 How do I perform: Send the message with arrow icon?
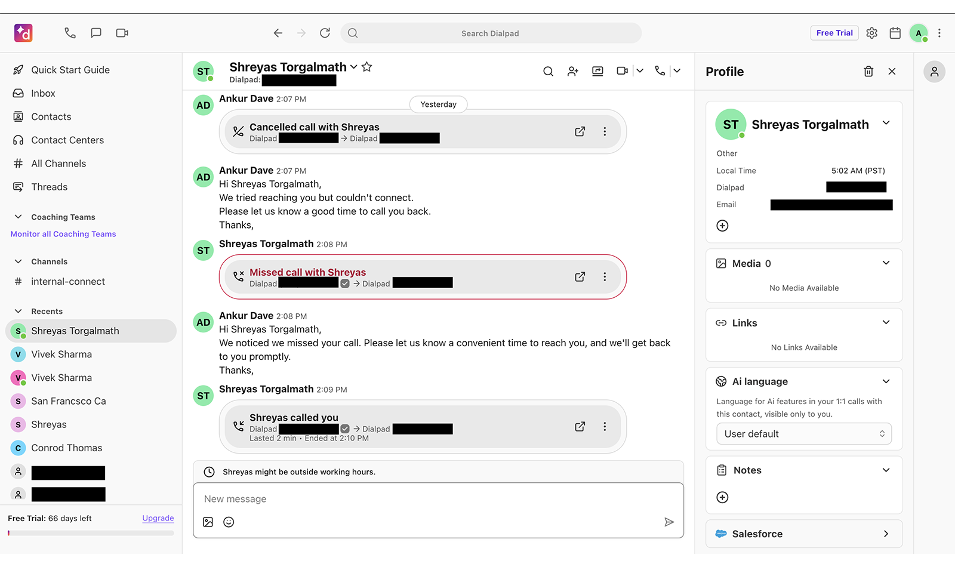click(x=669, y=522)
